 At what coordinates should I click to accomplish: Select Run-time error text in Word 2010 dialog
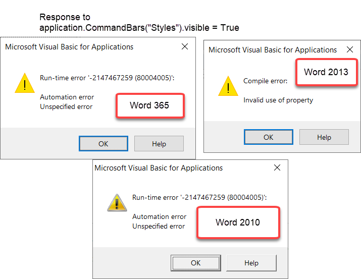199,198
